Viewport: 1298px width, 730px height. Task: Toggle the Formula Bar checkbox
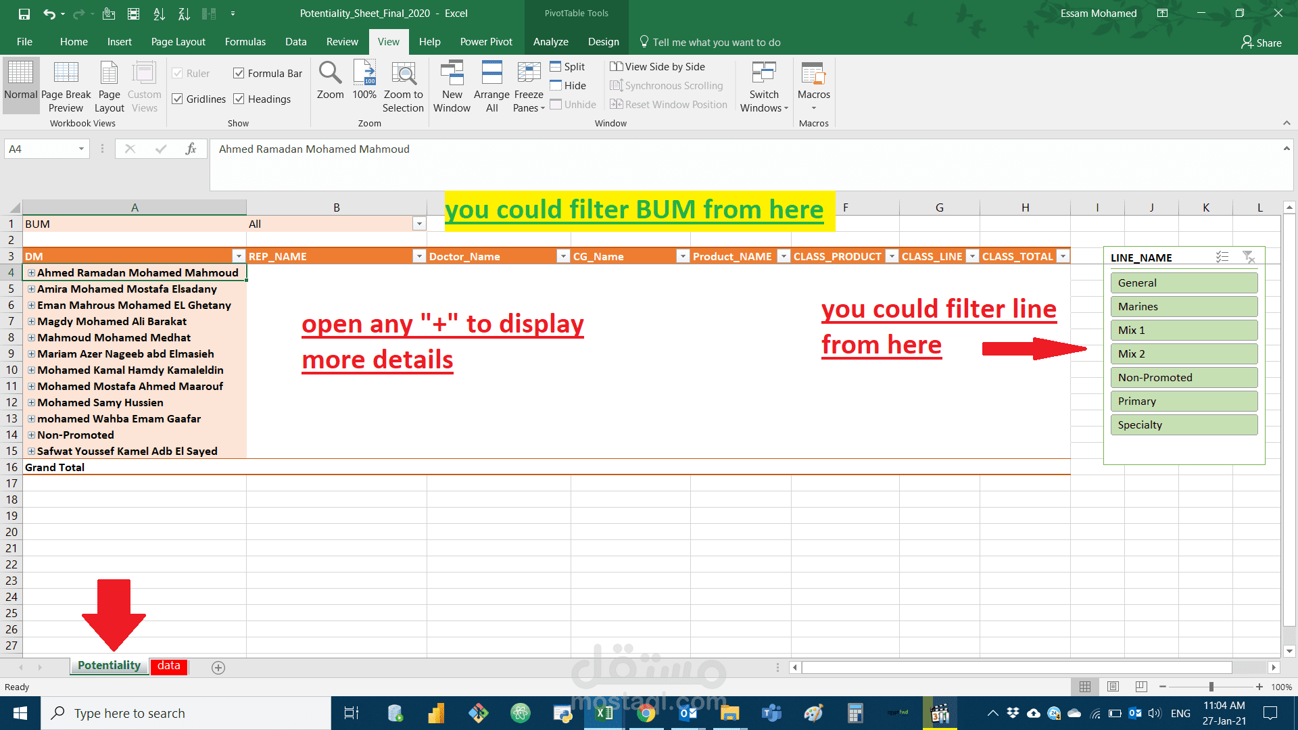[239, 73]
